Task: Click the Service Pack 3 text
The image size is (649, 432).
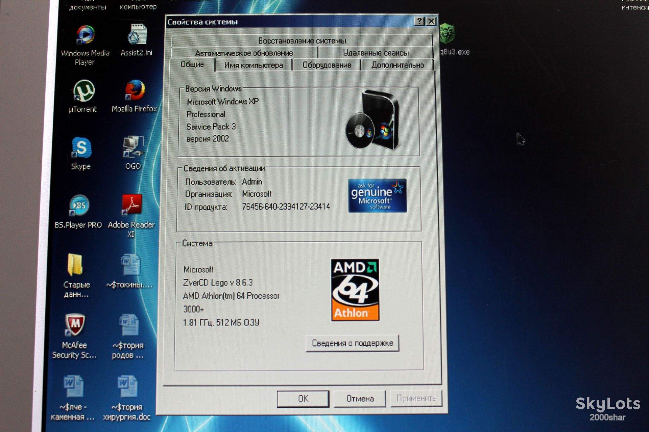Action: [x=211, y=127]
